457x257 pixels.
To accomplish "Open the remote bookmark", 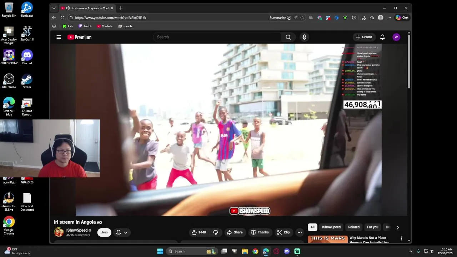I will (x=125, y=26).
